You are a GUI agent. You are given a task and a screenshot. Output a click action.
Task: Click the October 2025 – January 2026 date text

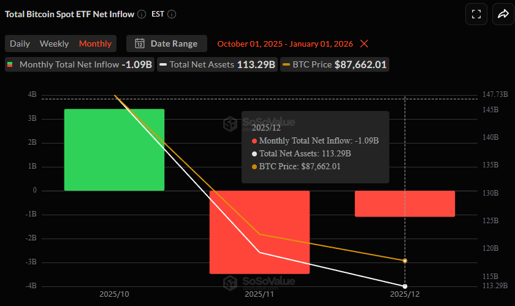tap(285, 44)
